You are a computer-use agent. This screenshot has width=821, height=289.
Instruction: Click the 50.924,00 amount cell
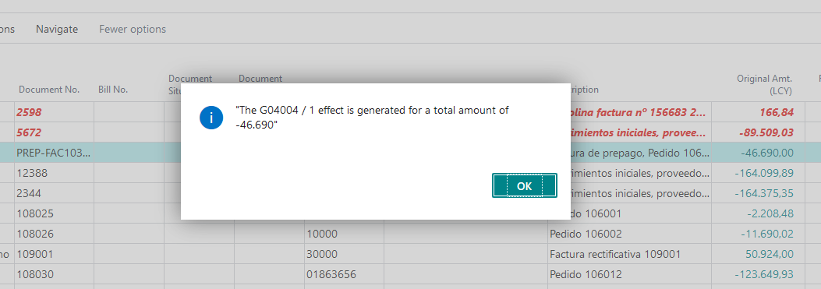tap(770, 254)
